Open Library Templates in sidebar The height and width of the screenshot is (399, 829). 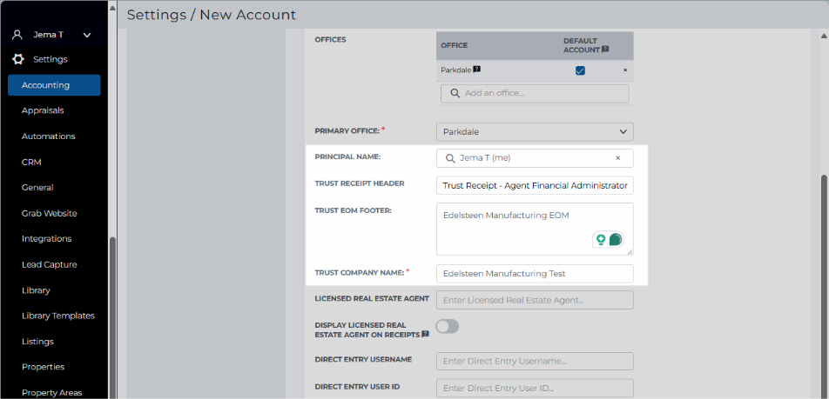tap(58, 316)
